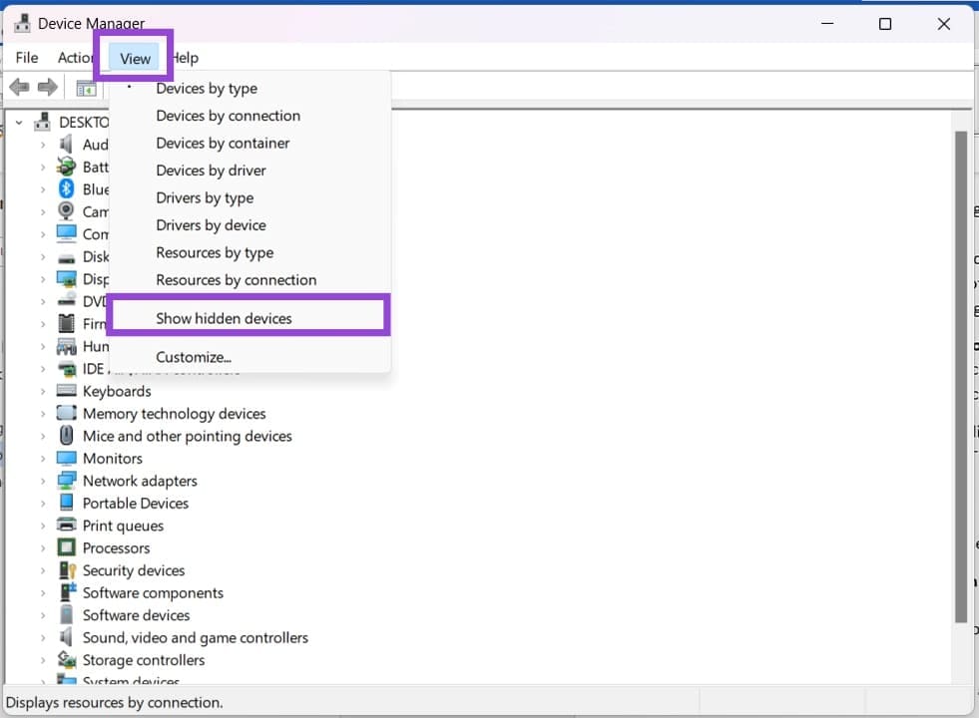The width and height of the screenshot is (979, 718).
Task: Select the Network adapters icon
Action: pos(67,481)
